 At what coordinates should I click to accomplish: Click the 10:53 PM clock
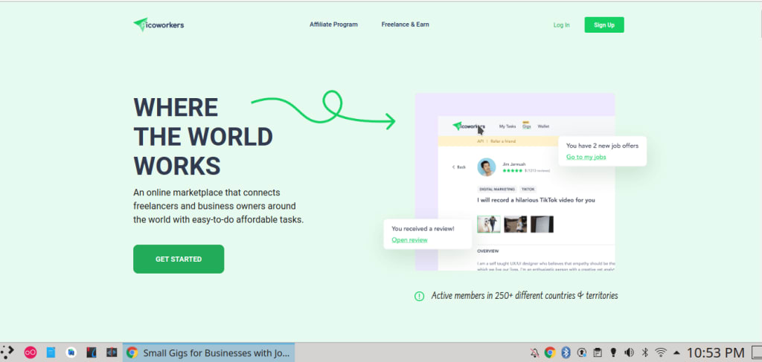click(715, 352)
